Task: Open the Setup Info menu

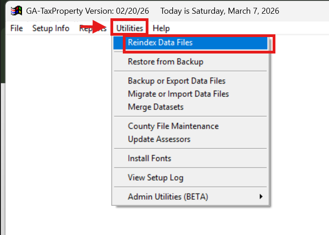Action: point(50,28)
